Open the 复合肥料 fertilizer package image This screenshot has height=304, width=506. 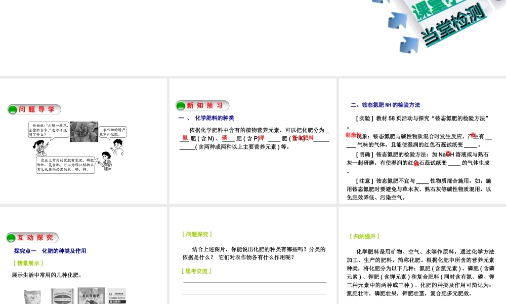pyautogui.click(x=117, y=296)
